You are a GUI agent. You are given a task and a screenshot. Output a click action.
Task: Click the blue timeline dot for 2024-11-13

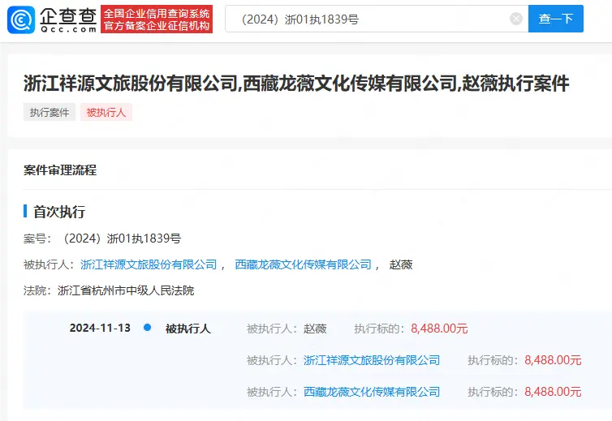point(147,328)
